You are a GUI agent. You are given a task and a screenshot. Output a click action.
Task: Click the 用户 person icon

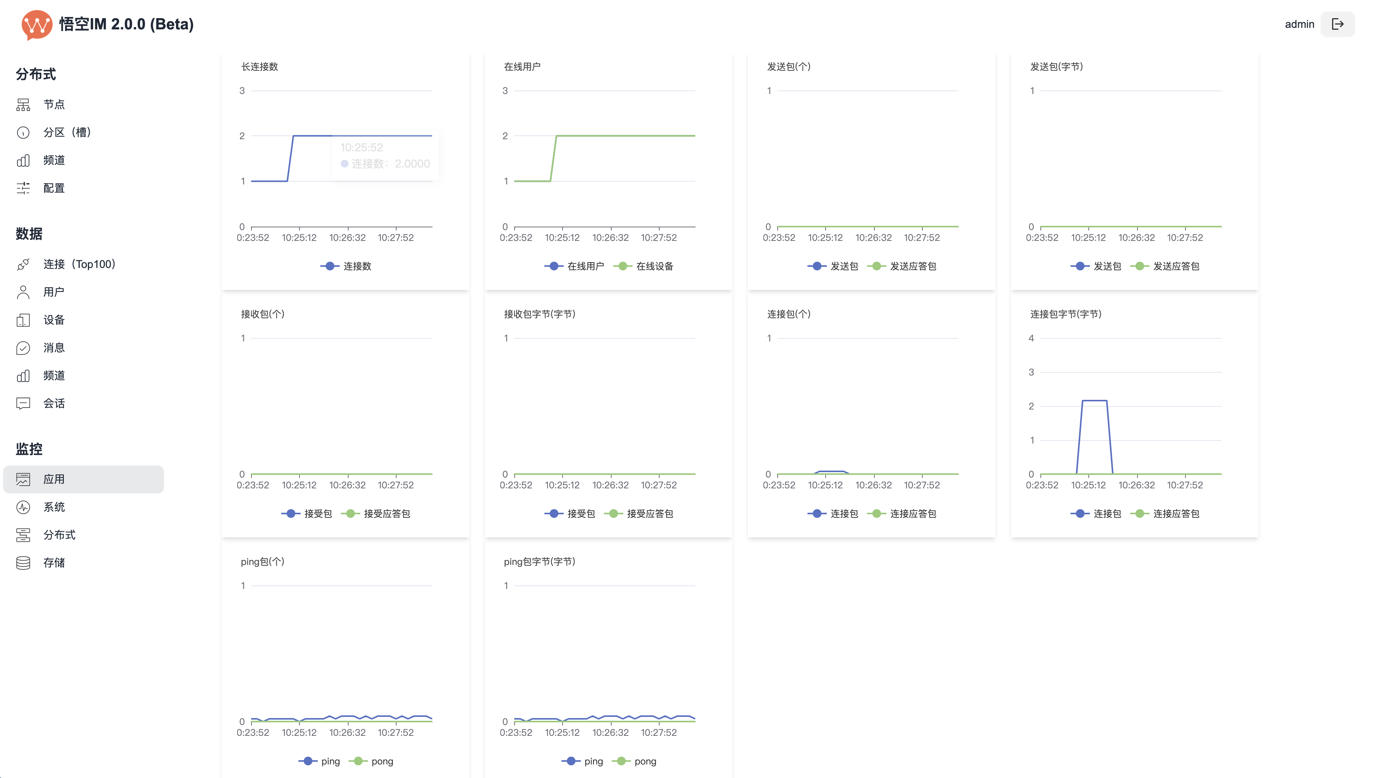tap(23, 292)
